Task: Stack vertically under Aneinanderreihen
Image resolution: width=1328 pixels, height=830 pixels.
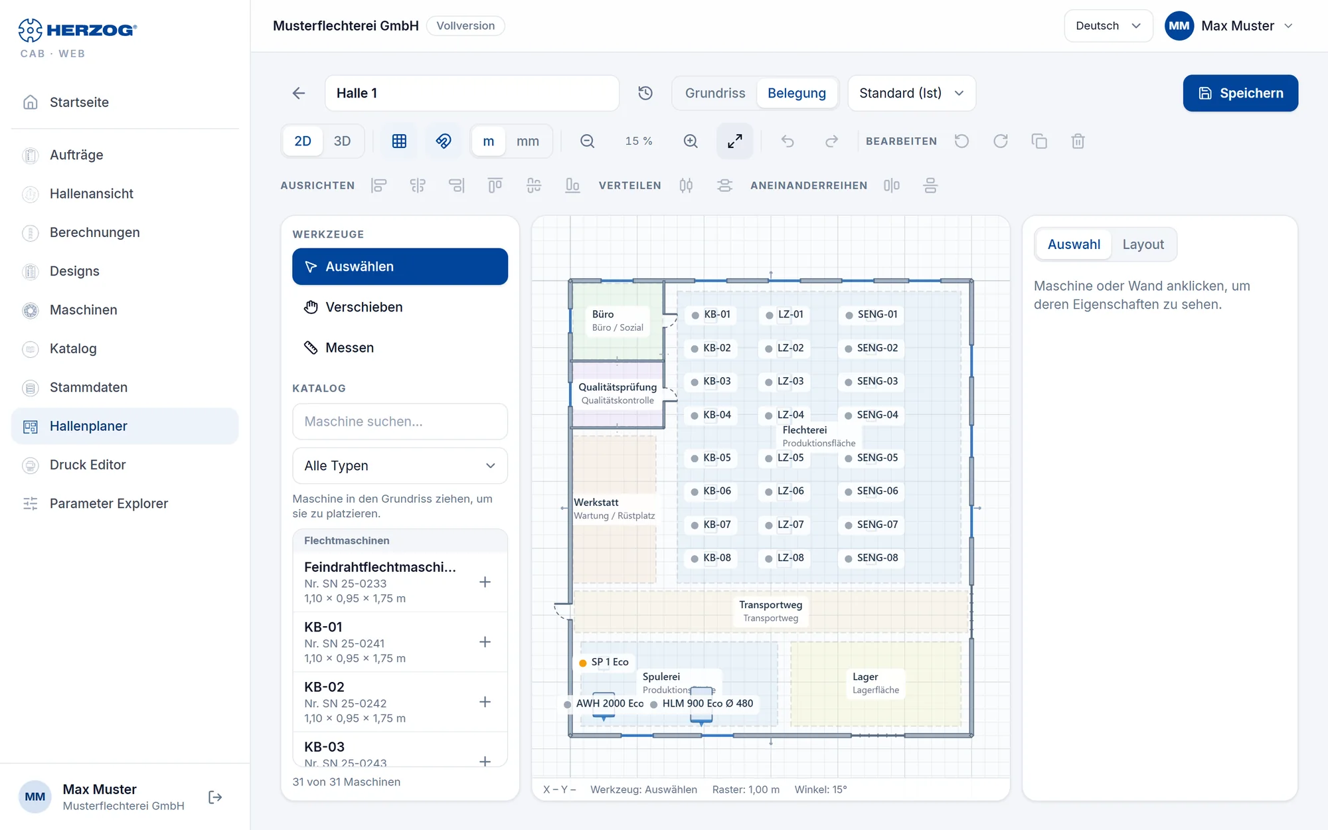Action: (x=930, y=185)
